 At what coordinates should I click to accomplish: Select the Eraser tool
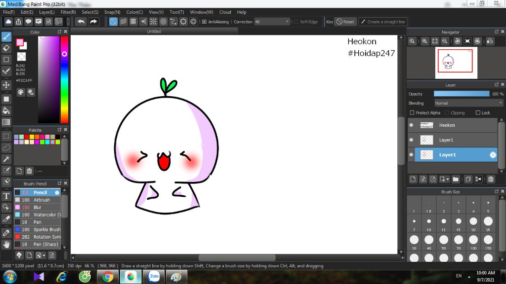click(x=6, y=48)
